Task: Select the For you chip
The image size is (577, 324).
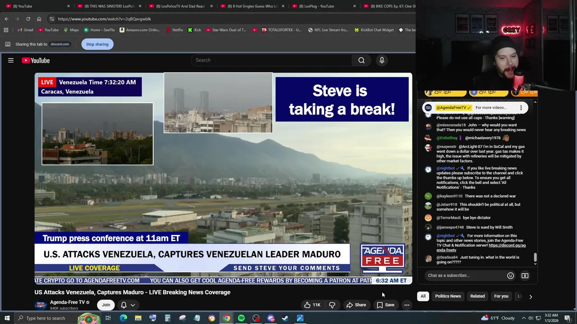Action: 501,296
